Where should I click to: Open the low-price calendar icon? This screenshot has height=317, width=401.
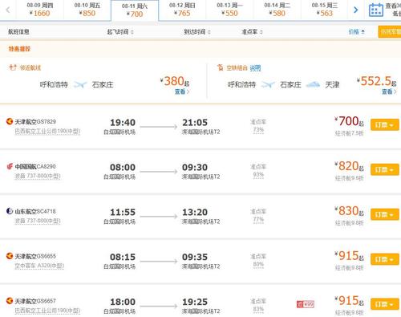point(376,10)
